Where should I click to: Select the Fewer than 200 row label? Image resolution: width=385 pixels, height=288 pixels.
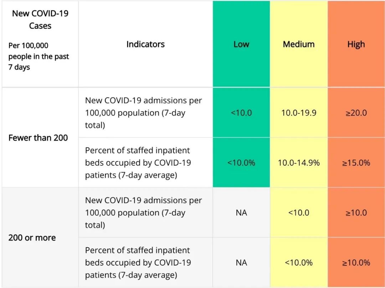click(38, 138)
